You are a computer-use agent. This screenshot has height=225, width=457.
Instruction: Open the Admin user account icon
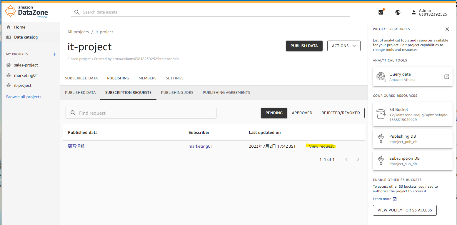point(414,12)
